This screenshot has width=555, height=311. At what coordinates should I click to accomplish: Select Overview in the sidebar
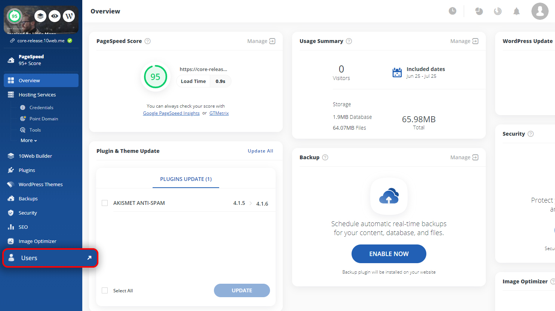41,80
